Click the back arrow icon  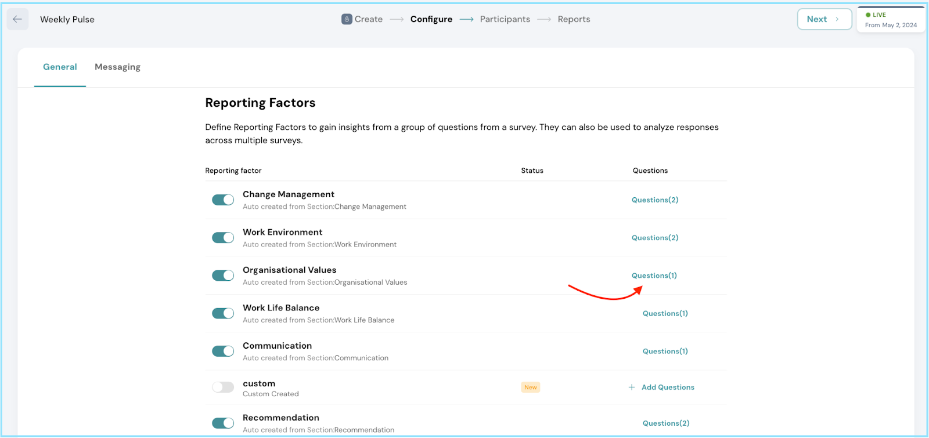click(x=17, y=19)
